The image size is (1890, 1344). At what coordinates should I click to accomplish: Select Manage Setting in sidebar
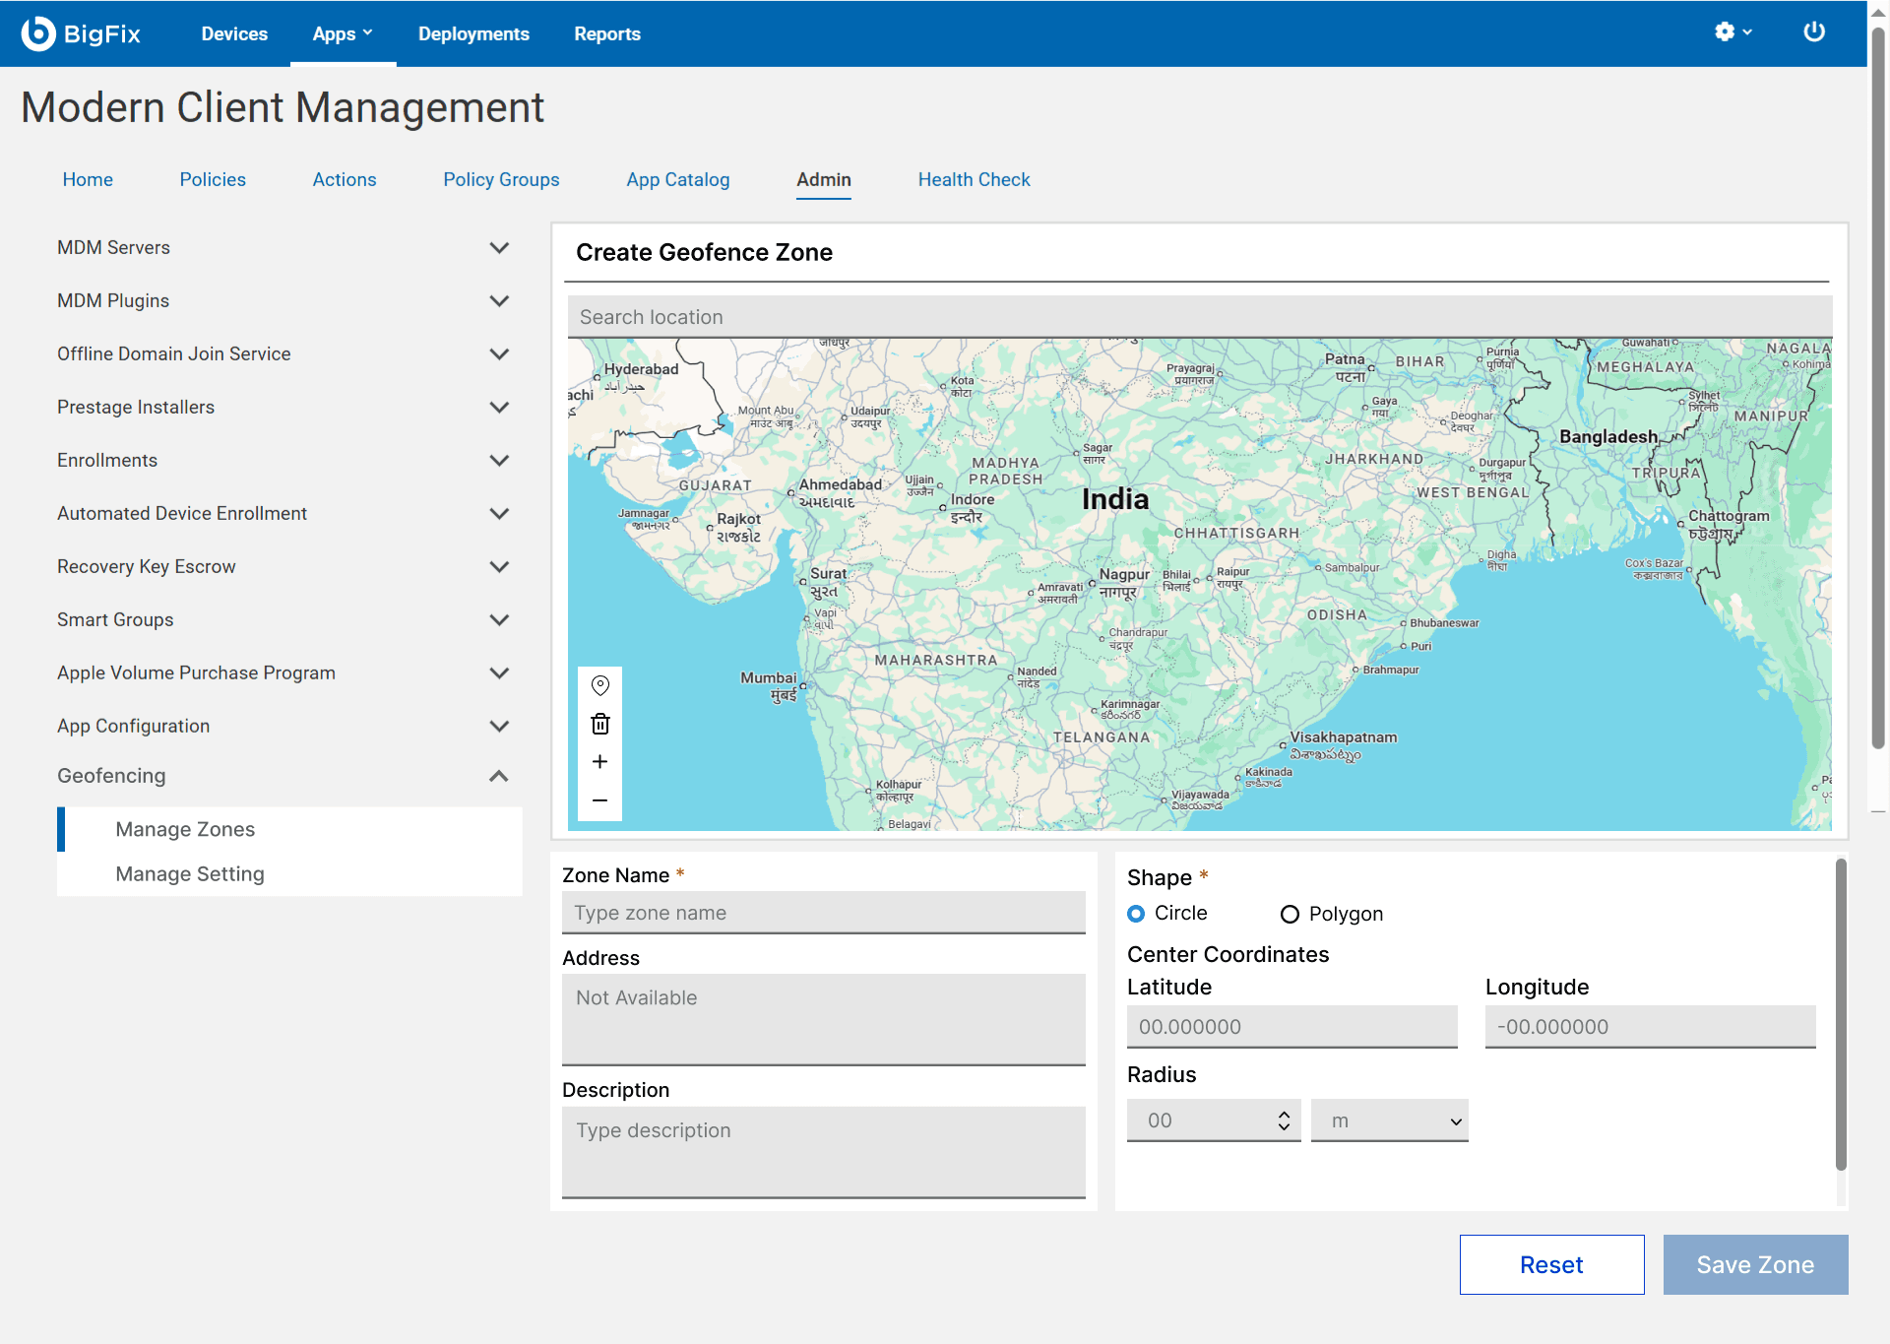(289, 873)
